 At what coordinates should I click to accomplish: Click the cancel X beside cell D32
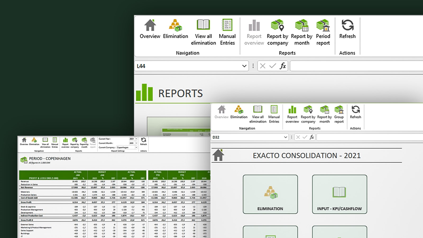[298, 137]
